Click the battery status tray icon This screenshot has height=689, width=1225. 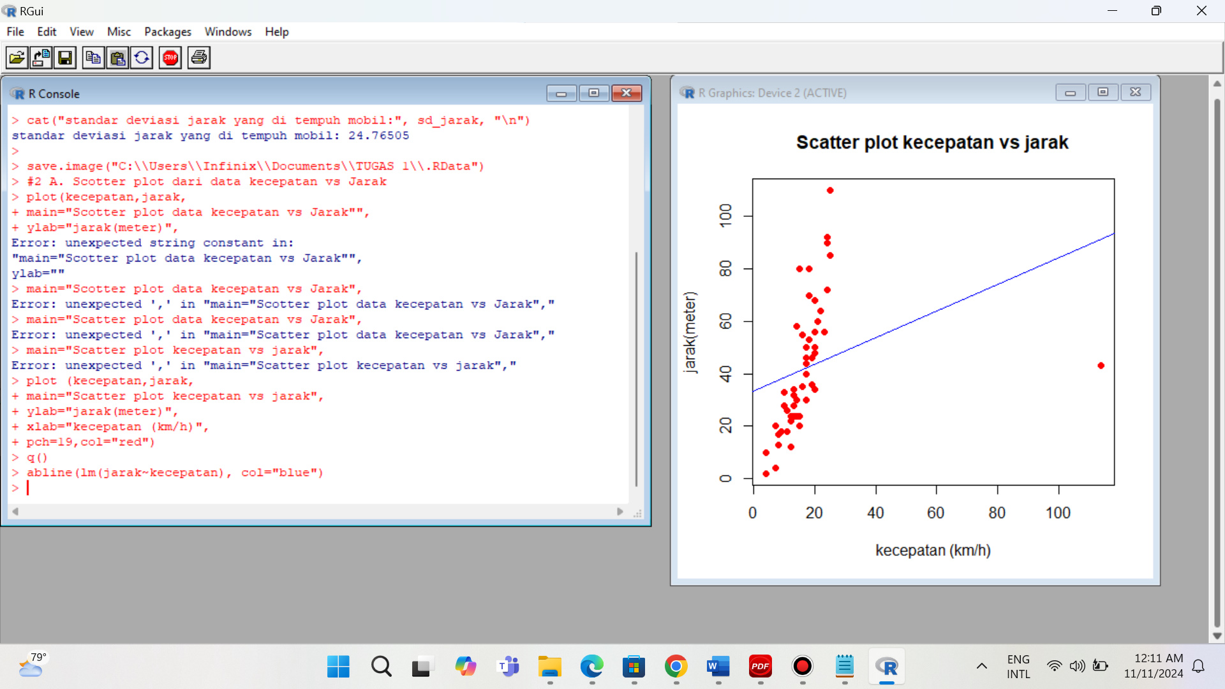(x=1101, y=667)
